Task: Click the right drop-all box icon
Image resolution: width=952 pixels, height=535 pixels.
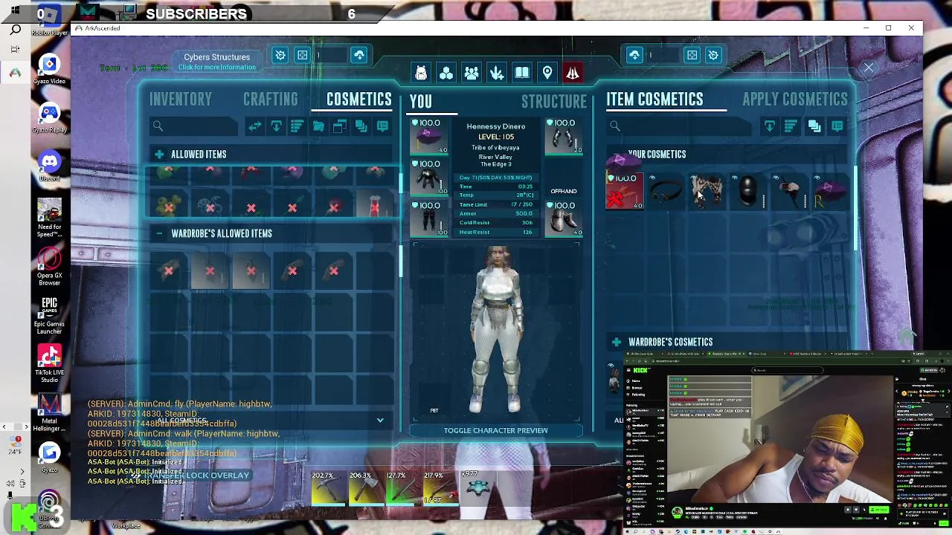Action: pyautogui.click(x=692, y=55)
